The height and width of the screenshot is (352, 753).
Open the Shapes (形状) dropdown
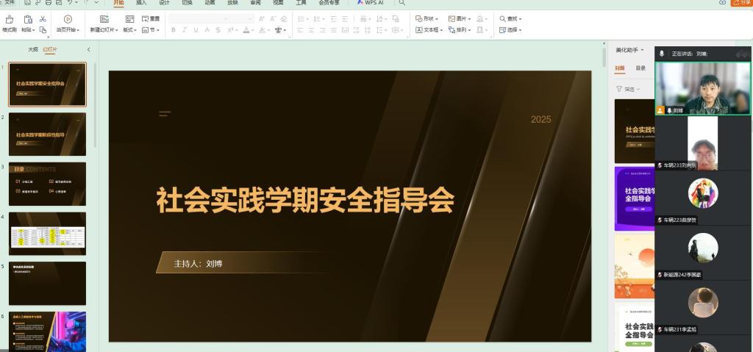[427, 18]
